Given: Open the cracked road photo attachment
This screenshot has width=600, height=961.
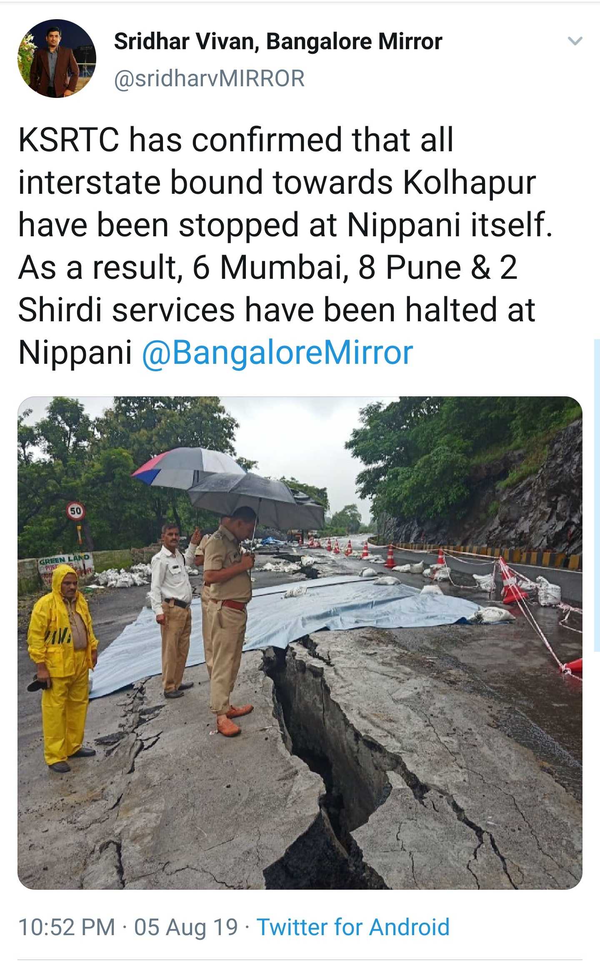Looking at the screenshot, I should [300, 643].
